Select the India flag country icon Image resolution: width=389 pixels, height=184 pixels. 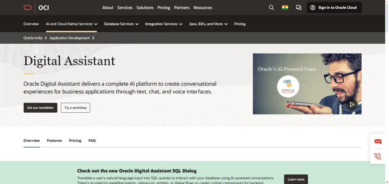pyautogui.click(x=285, y=8)
